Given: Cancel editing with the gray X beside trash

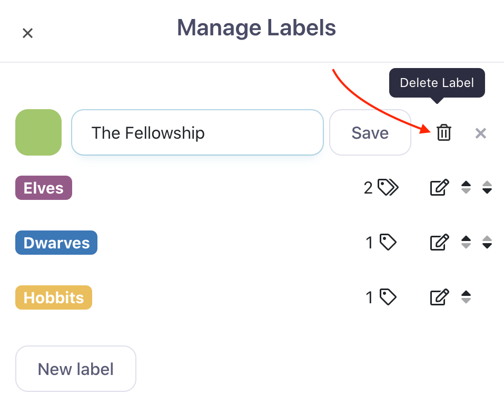Looking at the screenshot, I should pyautogui.click(x=480, y=133).
